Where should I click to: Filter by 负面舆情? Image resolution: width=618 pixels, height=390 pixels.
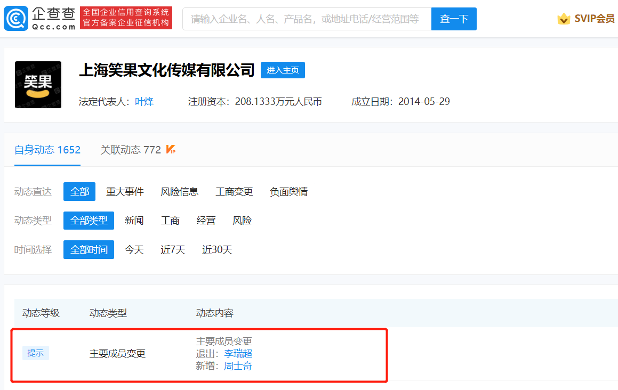point(288,192)
